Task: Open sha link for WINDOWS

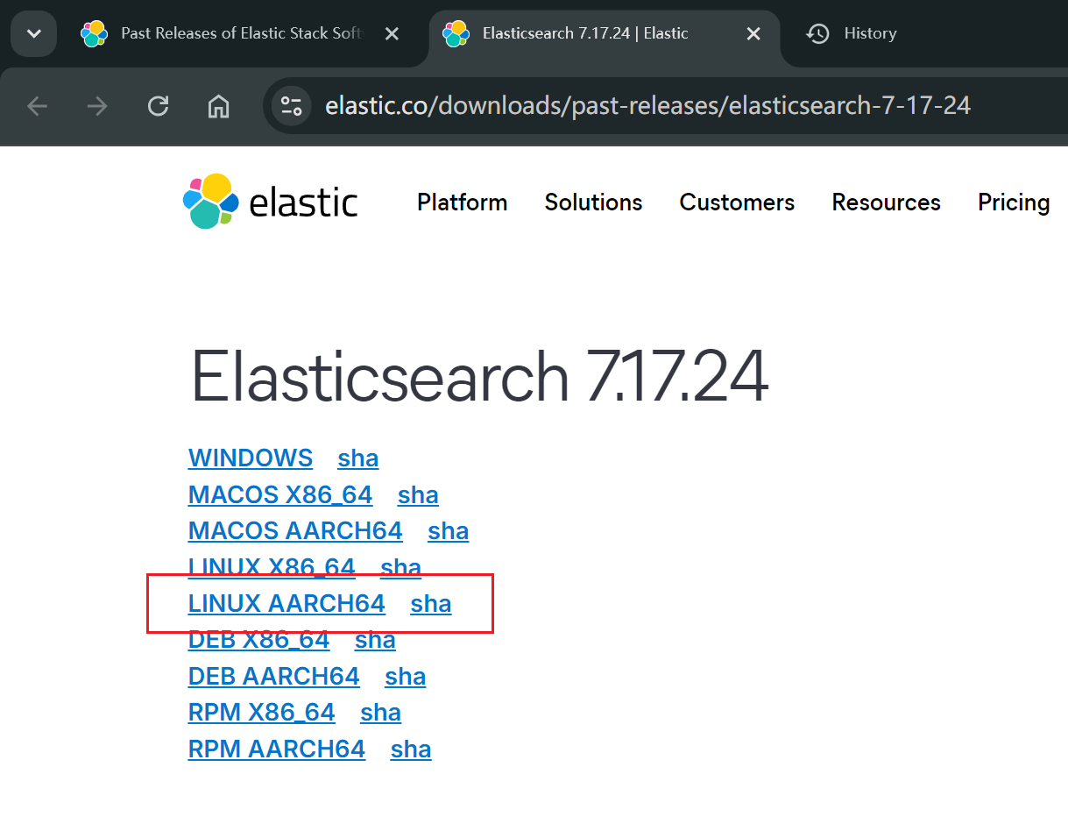Action: point(358,458)
